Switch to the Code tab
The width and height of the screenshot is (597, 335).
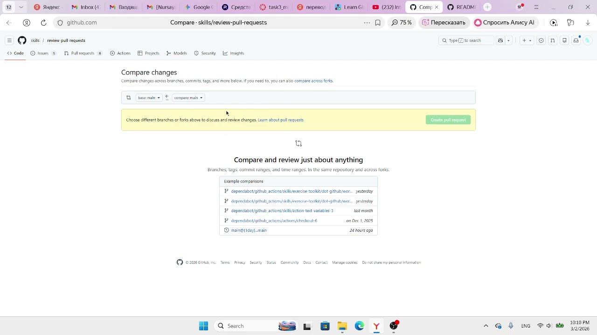(15, 53)
